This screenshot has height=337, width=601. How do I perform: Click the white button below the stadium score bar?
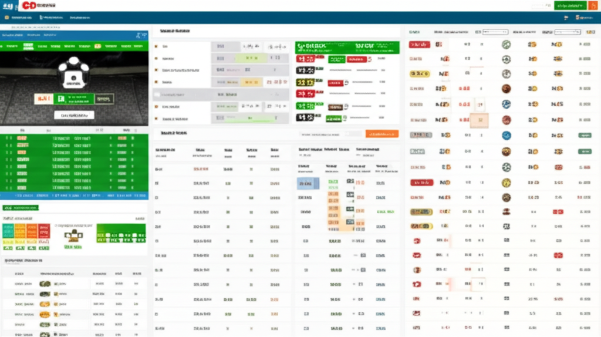tap(74, 116)
